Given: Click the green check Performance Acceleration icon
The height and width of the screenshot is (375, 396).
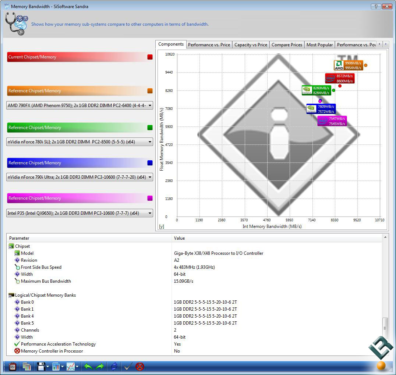Looking at the screenshot, I should coord(17,344).
